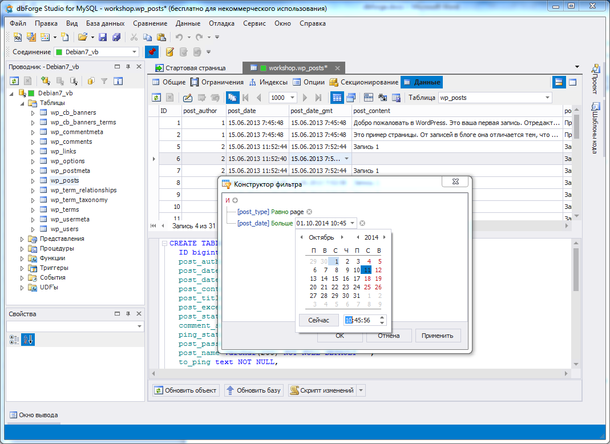Expand the Триггеры folder
610x444 pixels.
point(22,268)
